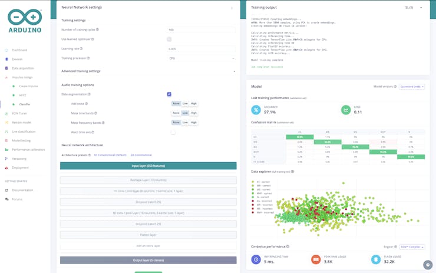Screen dimensions: 436x273
Task: Open the Flatten layer block
Action: (x=148, y=235)
